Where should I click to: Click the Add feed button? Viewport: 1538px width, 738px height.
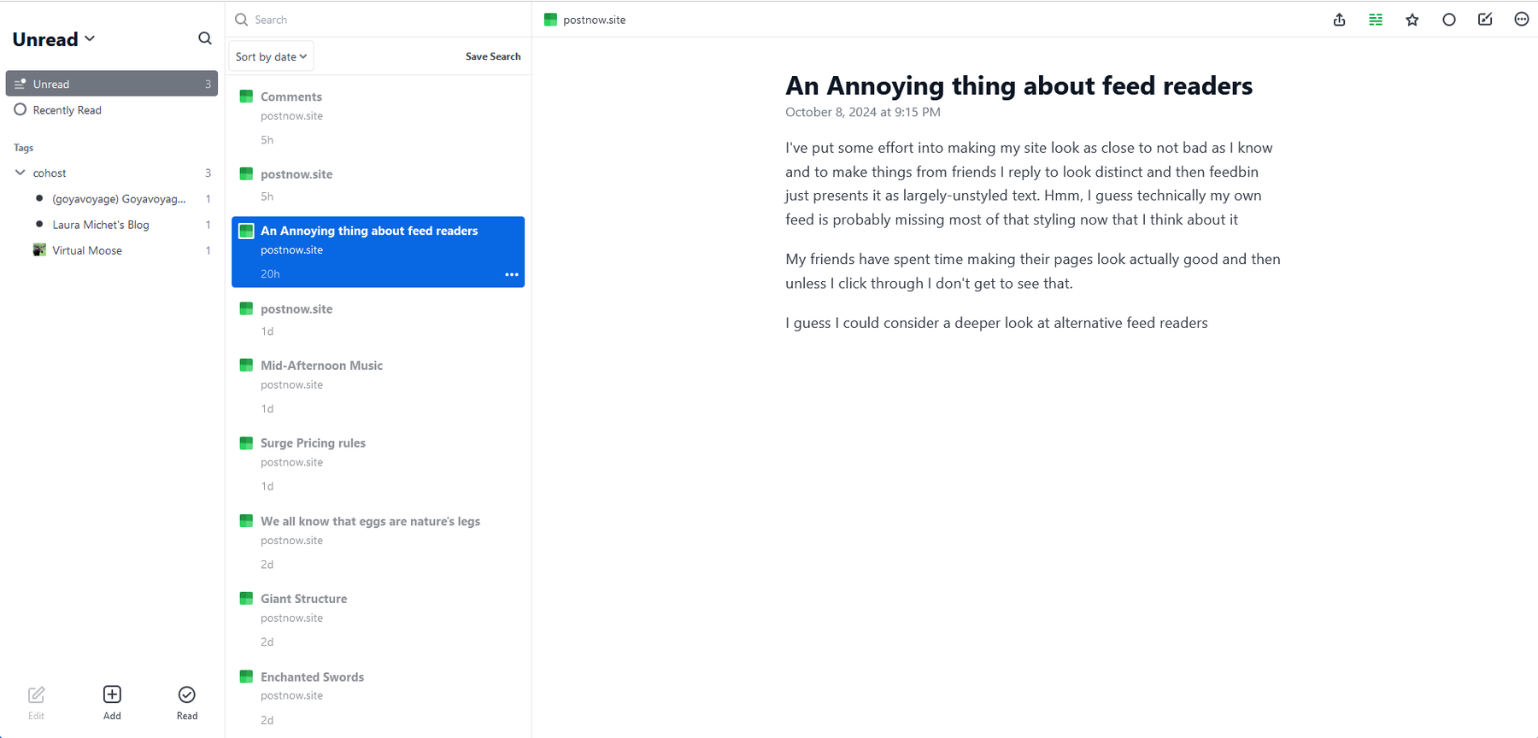[112, 702]
